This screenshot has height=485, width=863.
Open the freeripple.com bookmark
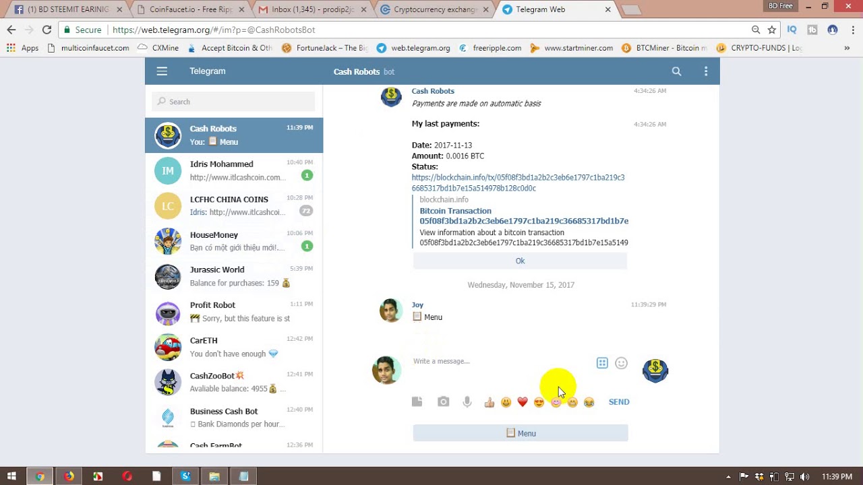coord(490,48)
